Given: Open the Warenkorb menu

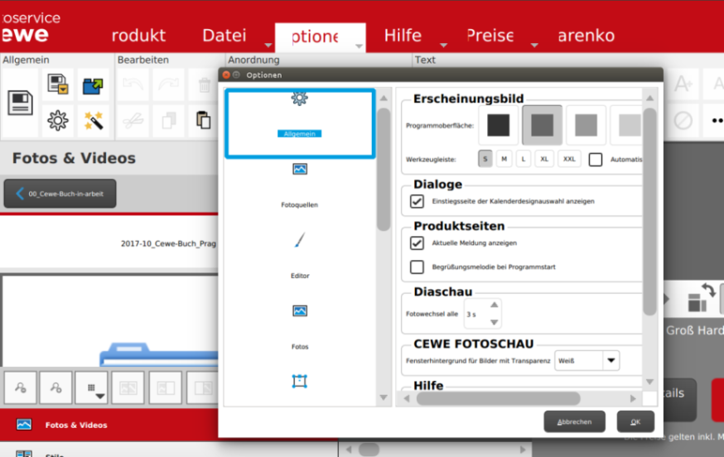Looking at the screenshot, I should coord(586,36).
